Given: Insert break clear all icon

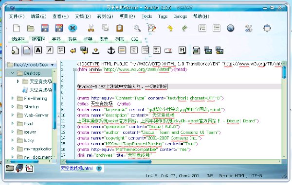Looking at the screenshot, I should coord(84,50).
